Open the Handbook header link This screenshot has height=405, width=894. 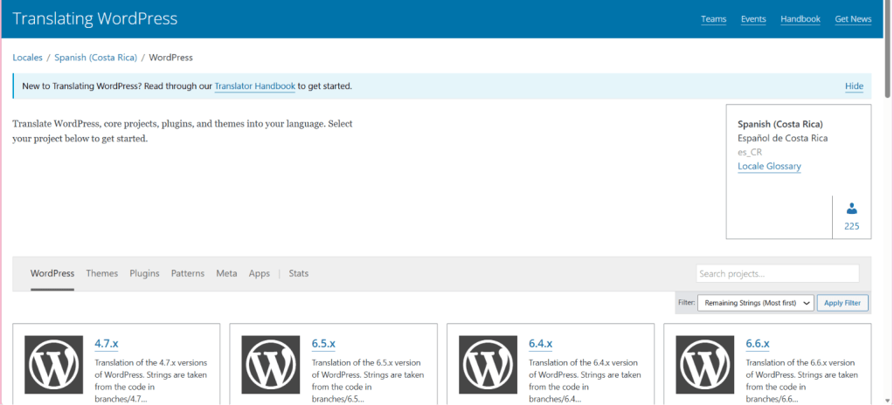pos(800,19)
